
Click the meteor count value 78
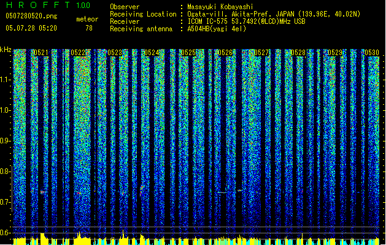coord(89,28)
